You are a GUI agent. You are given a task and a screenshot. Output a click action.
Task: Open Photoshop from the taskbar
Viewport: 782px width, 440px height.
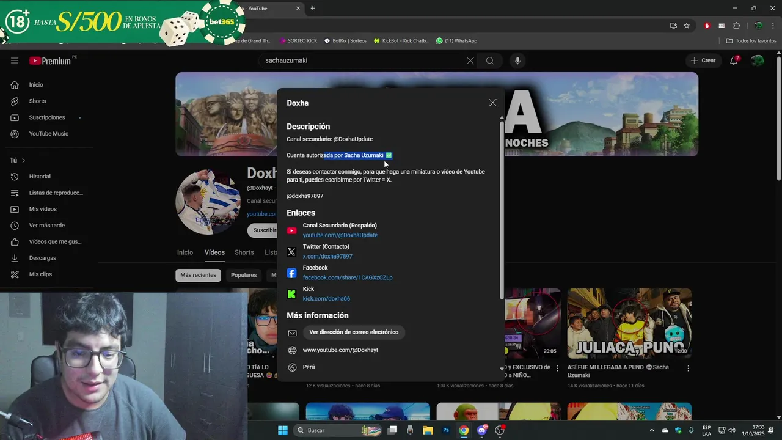tap(446, 430)
